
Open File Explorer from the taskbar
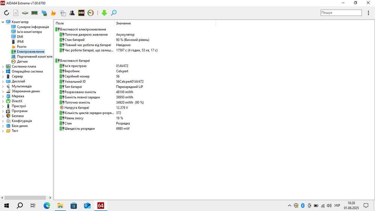pyautogui.click(x=60, y=205)
